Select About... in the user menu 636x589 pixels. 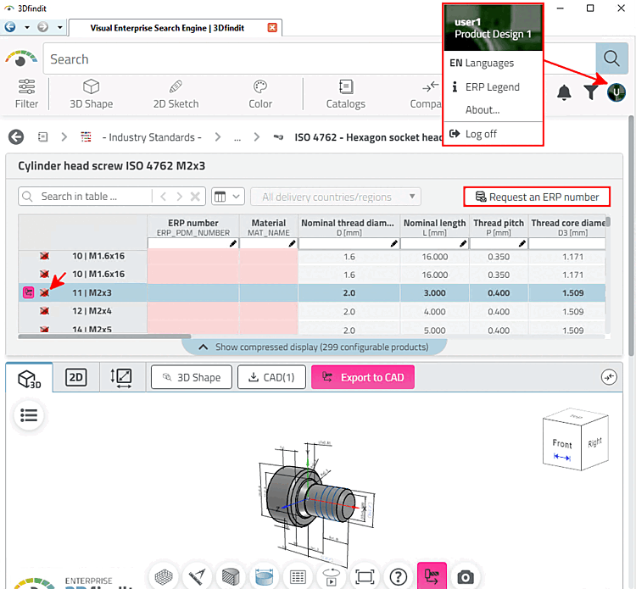tap(483, 110)
